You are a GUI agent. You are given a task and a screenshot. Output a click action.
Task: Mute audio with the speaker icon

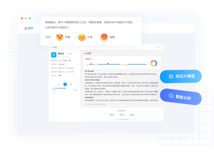pyautogui.click(x=72, y=84)
